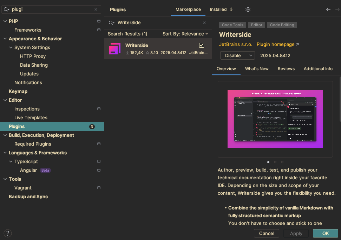Click the plugins settings gear icon

[x=248, y=9]
